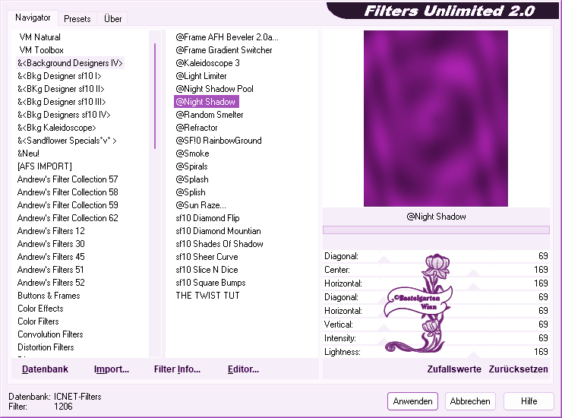Screen dimensions: 562x418
Task: Open the Presets tab
Action: (77, 19)
